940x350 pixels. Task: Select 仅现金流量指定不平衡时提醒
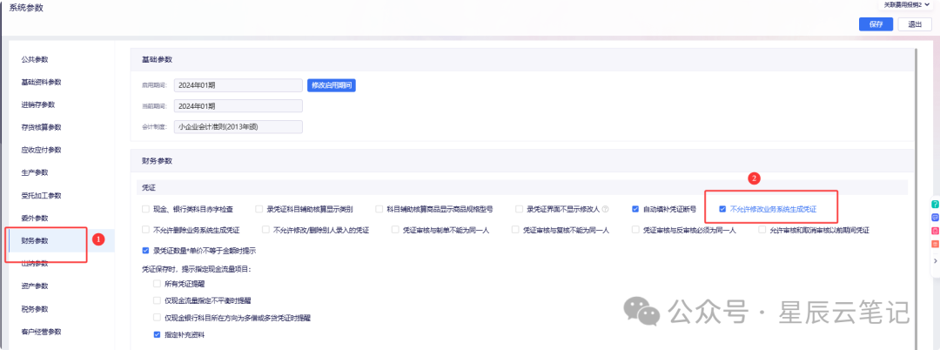click(x=157, y=300)
